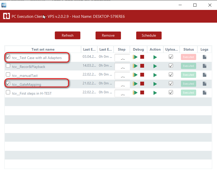Open logs for tcv__GateMapping

tap(204, 84)
